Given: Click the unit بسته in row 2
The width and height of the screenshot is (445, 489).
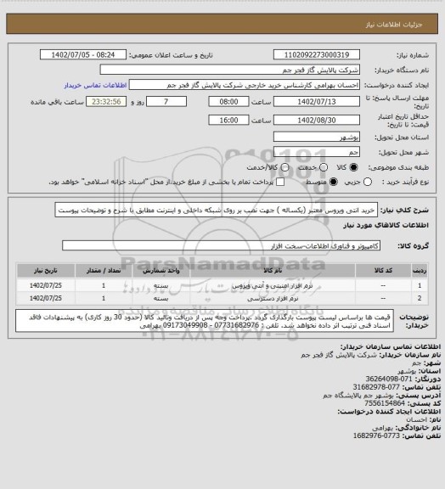Looking at the screenshot, I should click(x=161, y=299).
